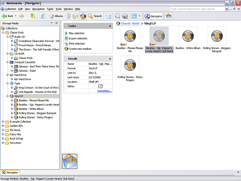Expand the Golden 80's folder
The image size is (241, 181).
pyautogui.click(x=3, y=126)
